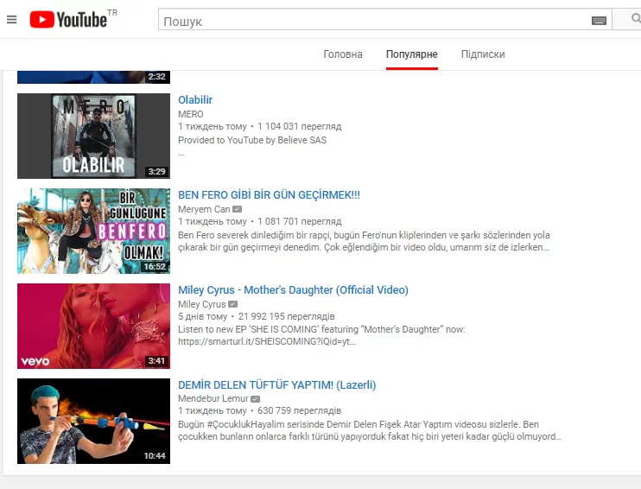The height and width of the screenshot is (489, 641).
Task: Click the 630 759 переглядів text
Action: coord(299,410)
